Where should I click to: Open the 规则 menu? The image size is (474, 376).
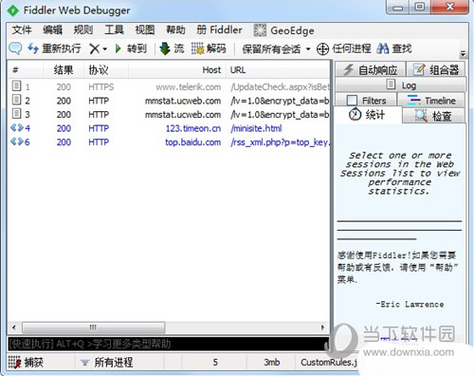click(x=83, y=30)
